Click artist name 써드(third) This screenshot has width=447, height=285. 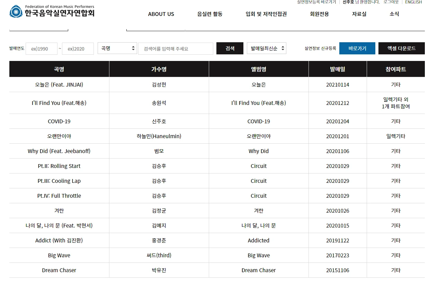[x=159, y=255]
